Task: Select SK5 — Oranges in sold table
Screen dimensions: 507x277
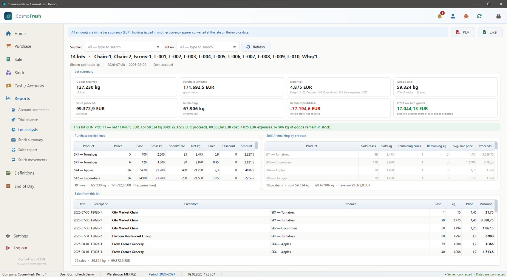Action: point(379,178)
